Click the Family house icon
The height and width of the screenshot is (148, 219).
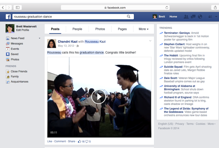pos(8,77)
